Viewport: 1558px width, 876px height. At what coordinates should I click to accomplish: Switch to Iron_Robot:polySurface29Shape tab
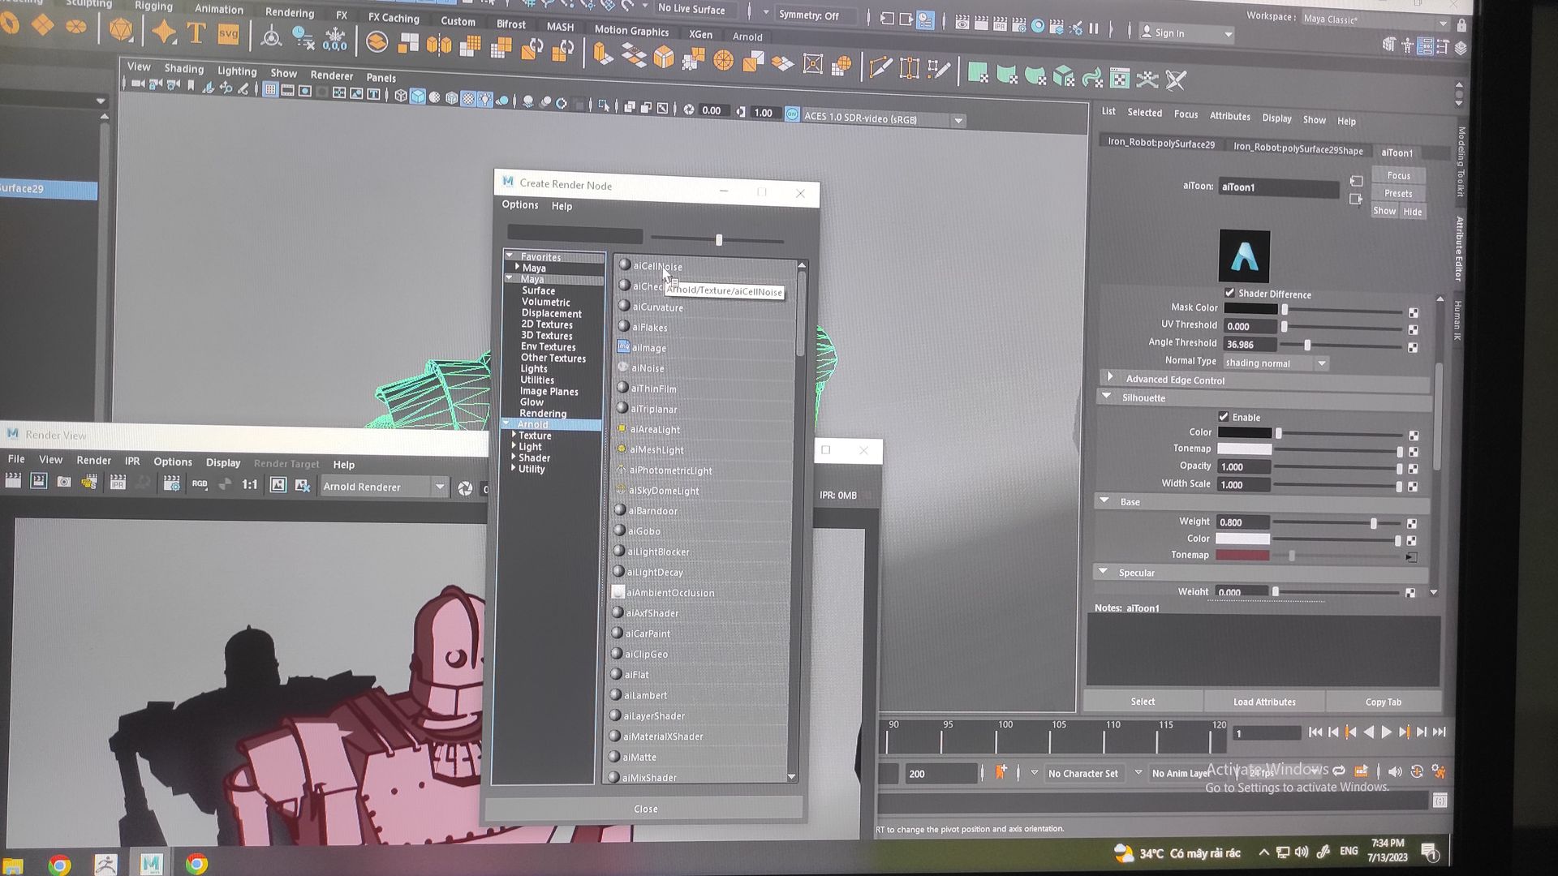coord(1298,148)
